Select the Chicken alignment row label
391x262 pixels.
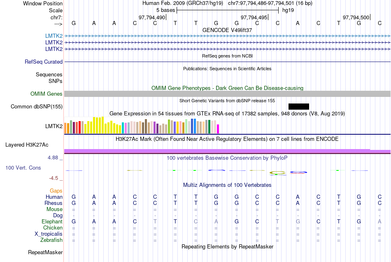[53, 228]
